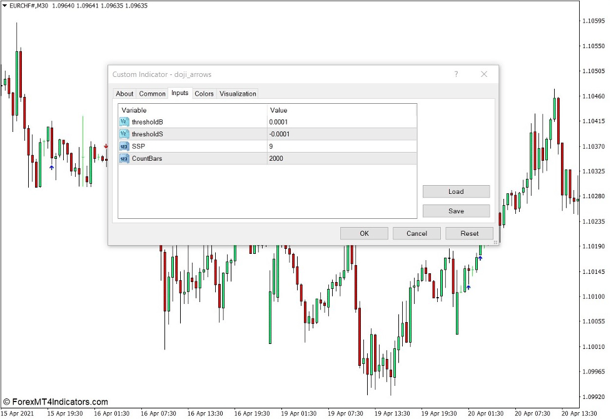
Task: Open the dialog help via the question mark
Action: tap(456, 74)
